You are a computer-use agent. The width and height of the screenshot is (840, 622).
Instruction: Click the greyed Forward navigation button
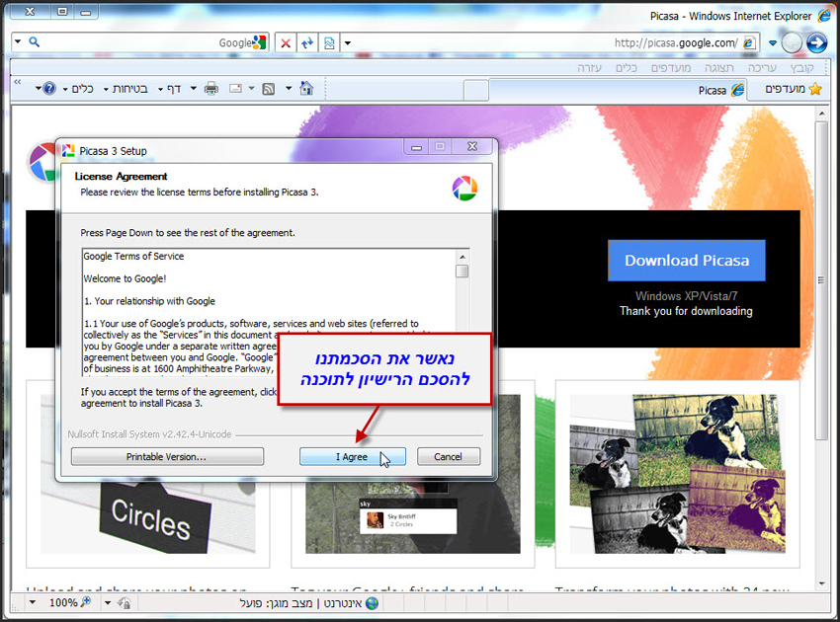tap(792, 42)
